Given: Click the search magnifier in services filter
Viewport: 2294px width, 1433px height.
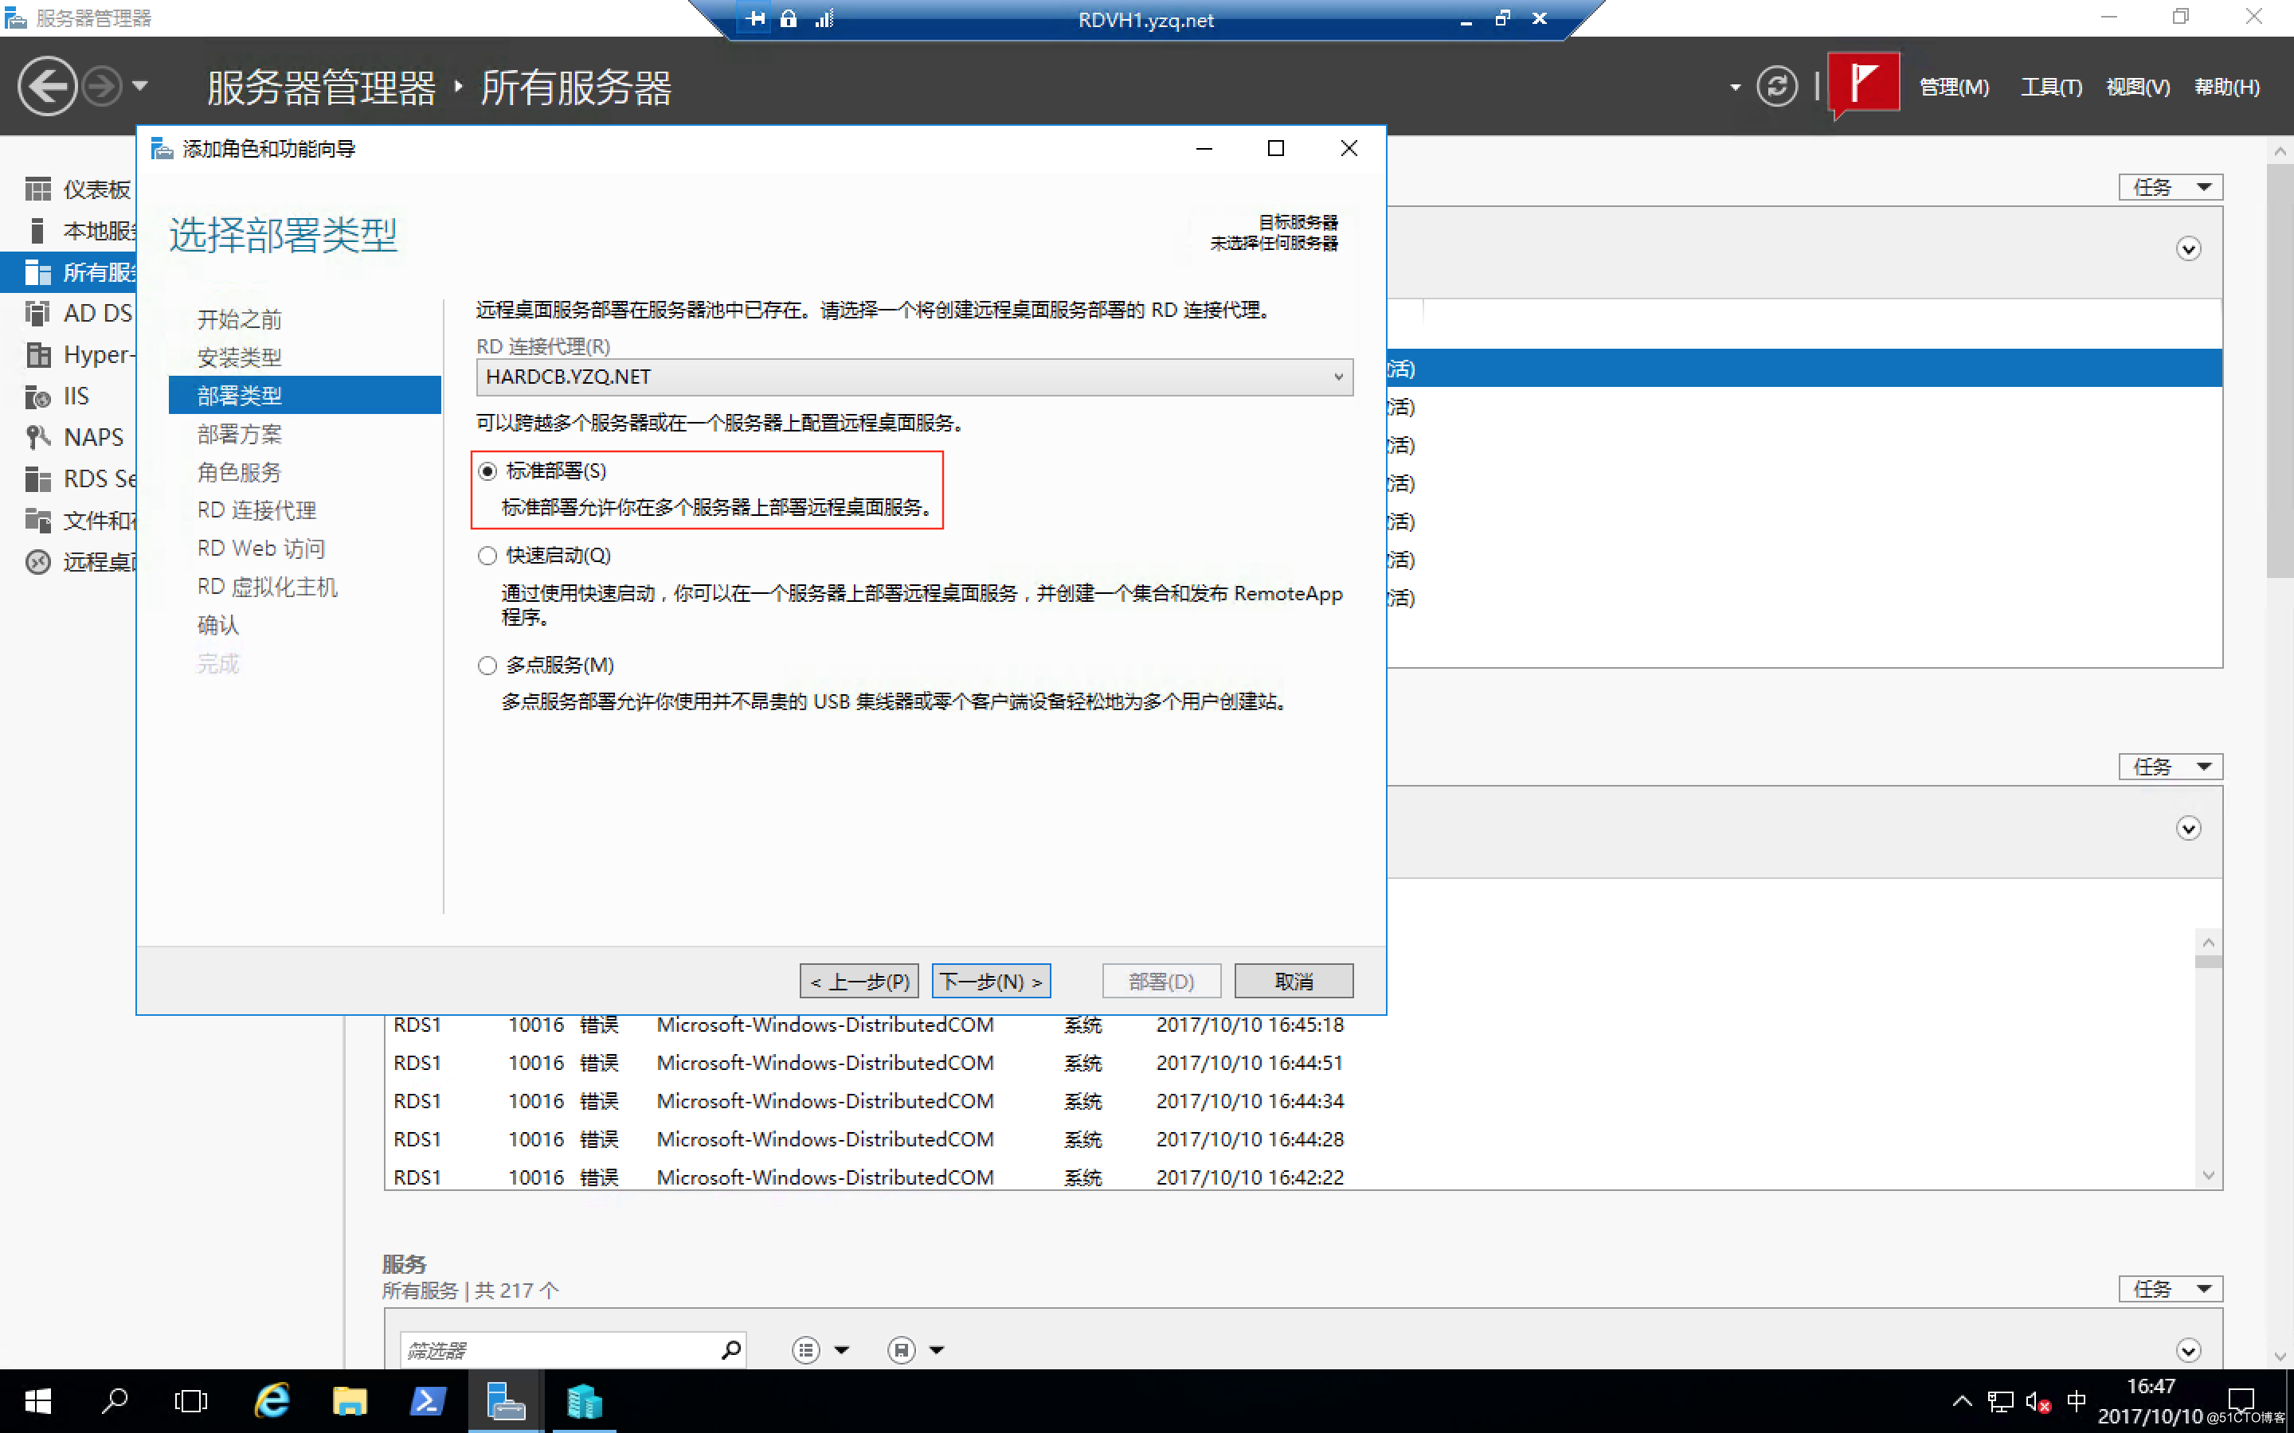Looking at the screenshot, I should (x=731, y=1349).
